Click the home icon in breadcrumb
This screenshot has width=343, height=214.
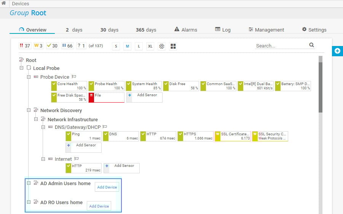tap(3, 3)
